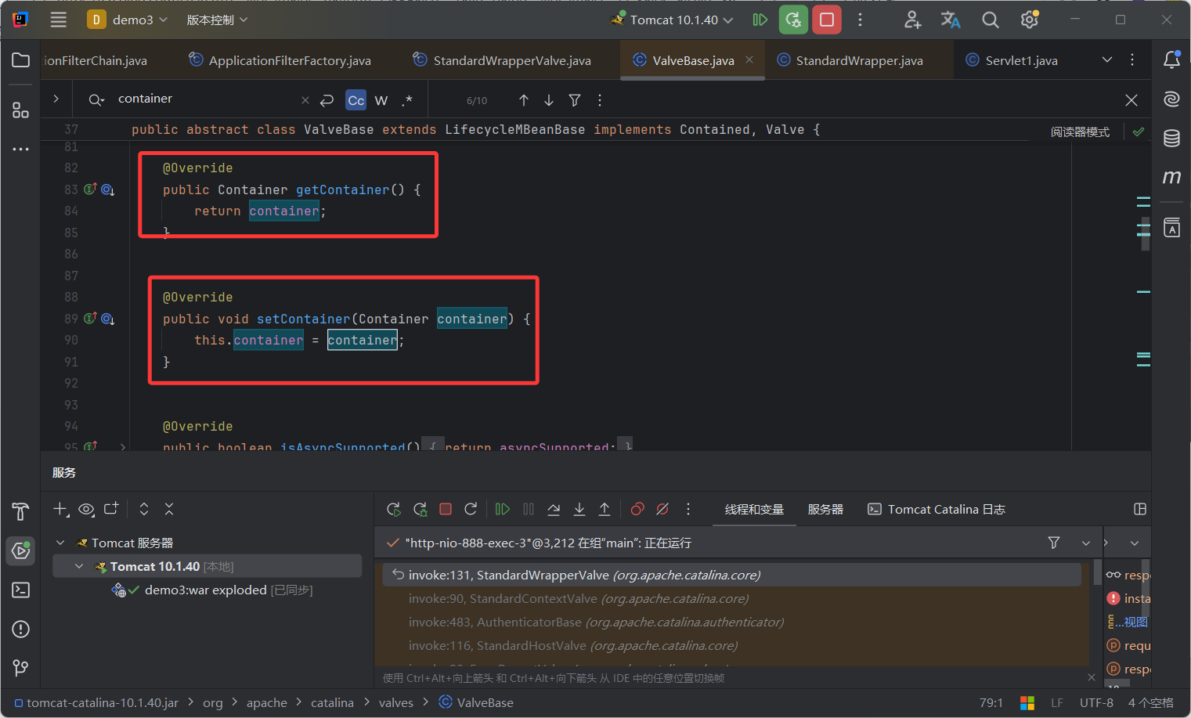Toggle whole-words search mode
The width and height of the screenshot is (1191, 718).
[381, 99]
